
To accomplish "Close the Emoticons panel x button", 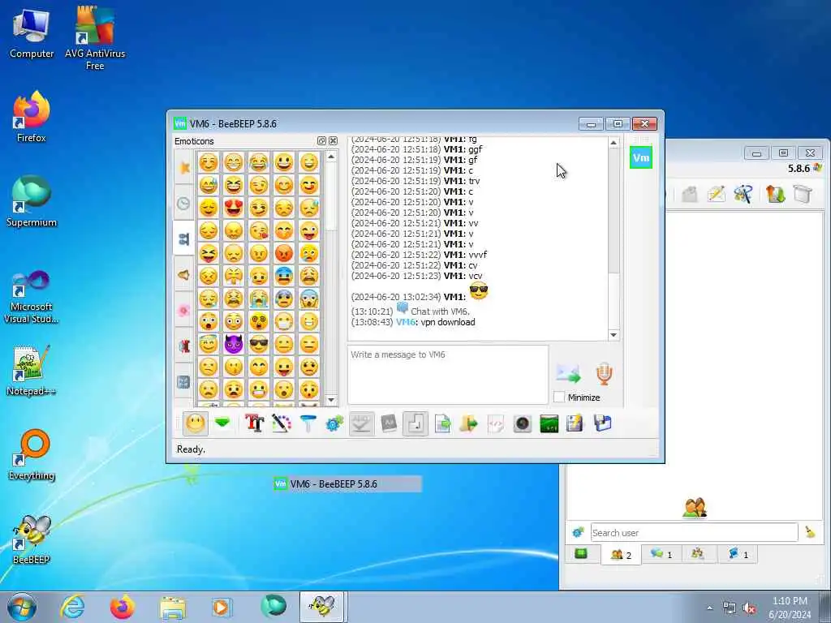I will pyautogui.click(x=333, y=141).
